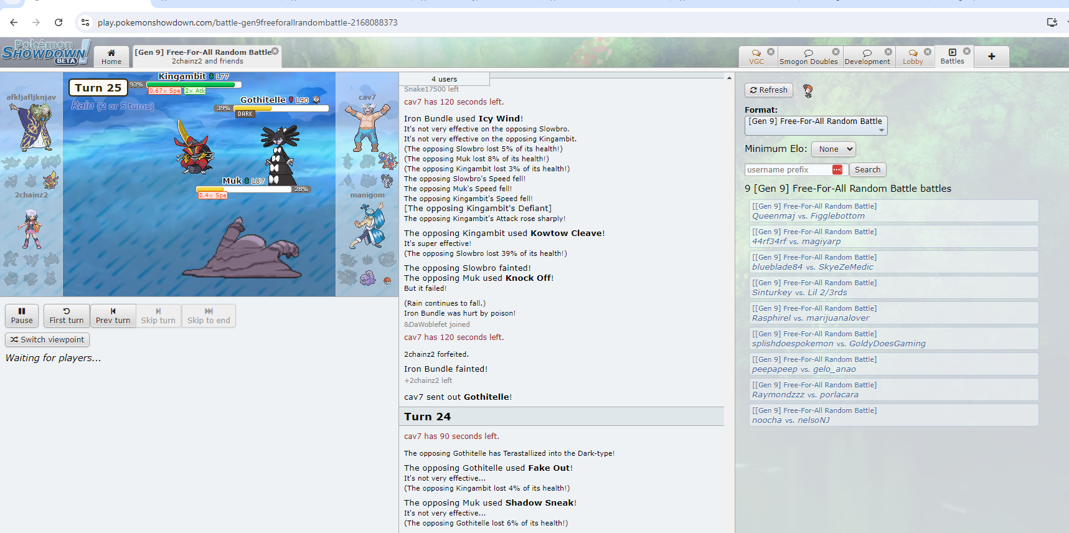The image size is (1069, 533).
Task: Go back in browser
Action: pyautogui.click(x=14, y=22)
